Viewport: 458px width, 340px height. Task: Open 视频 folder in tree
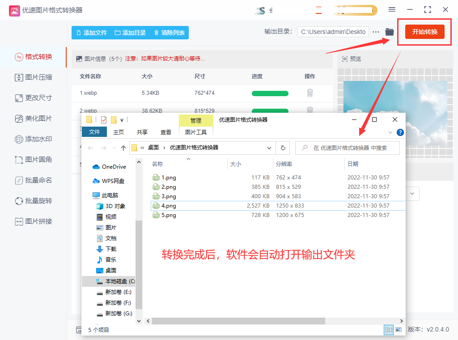[106, 217]
